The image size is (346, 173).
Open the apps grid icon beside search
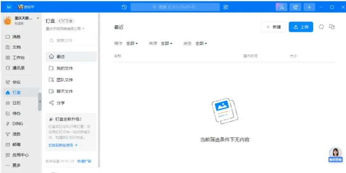click(226, 7)
